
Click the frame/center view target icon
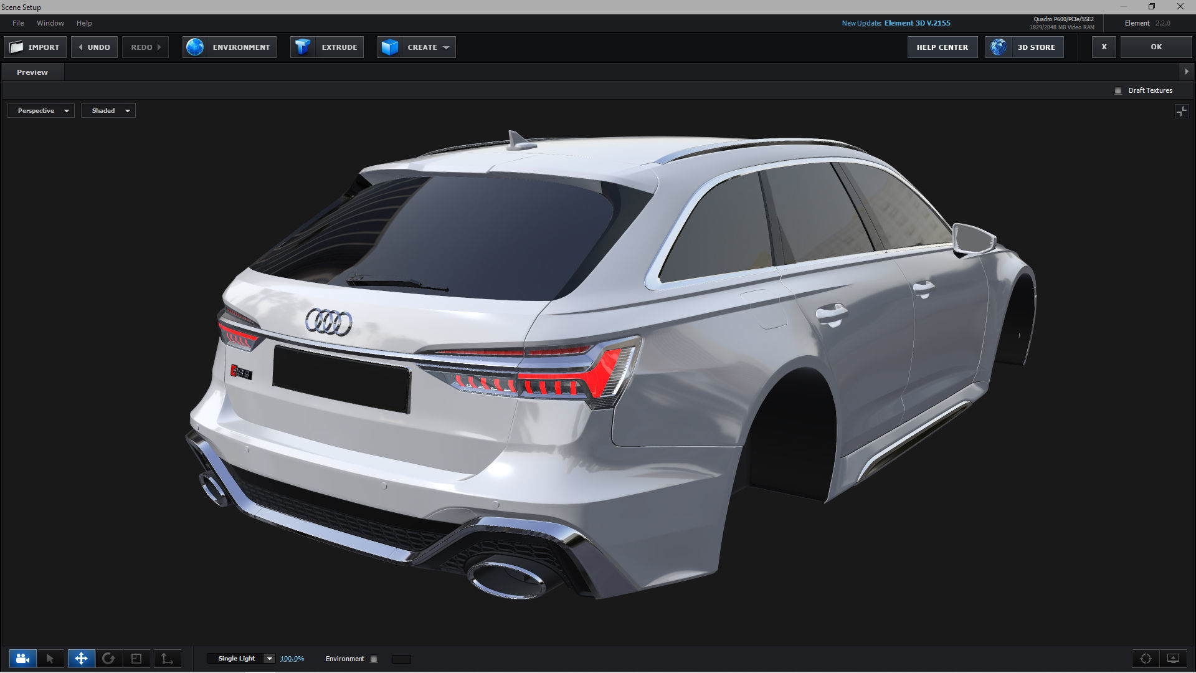(1146, 659)
